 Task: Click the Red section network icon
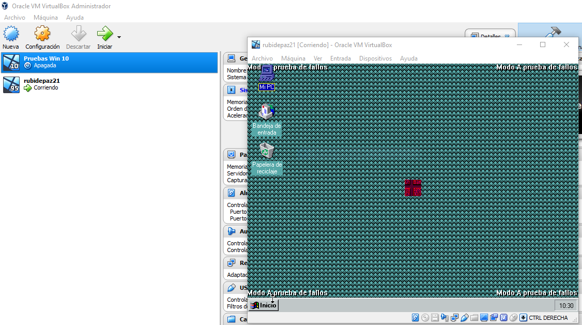(x=231, y=262)
